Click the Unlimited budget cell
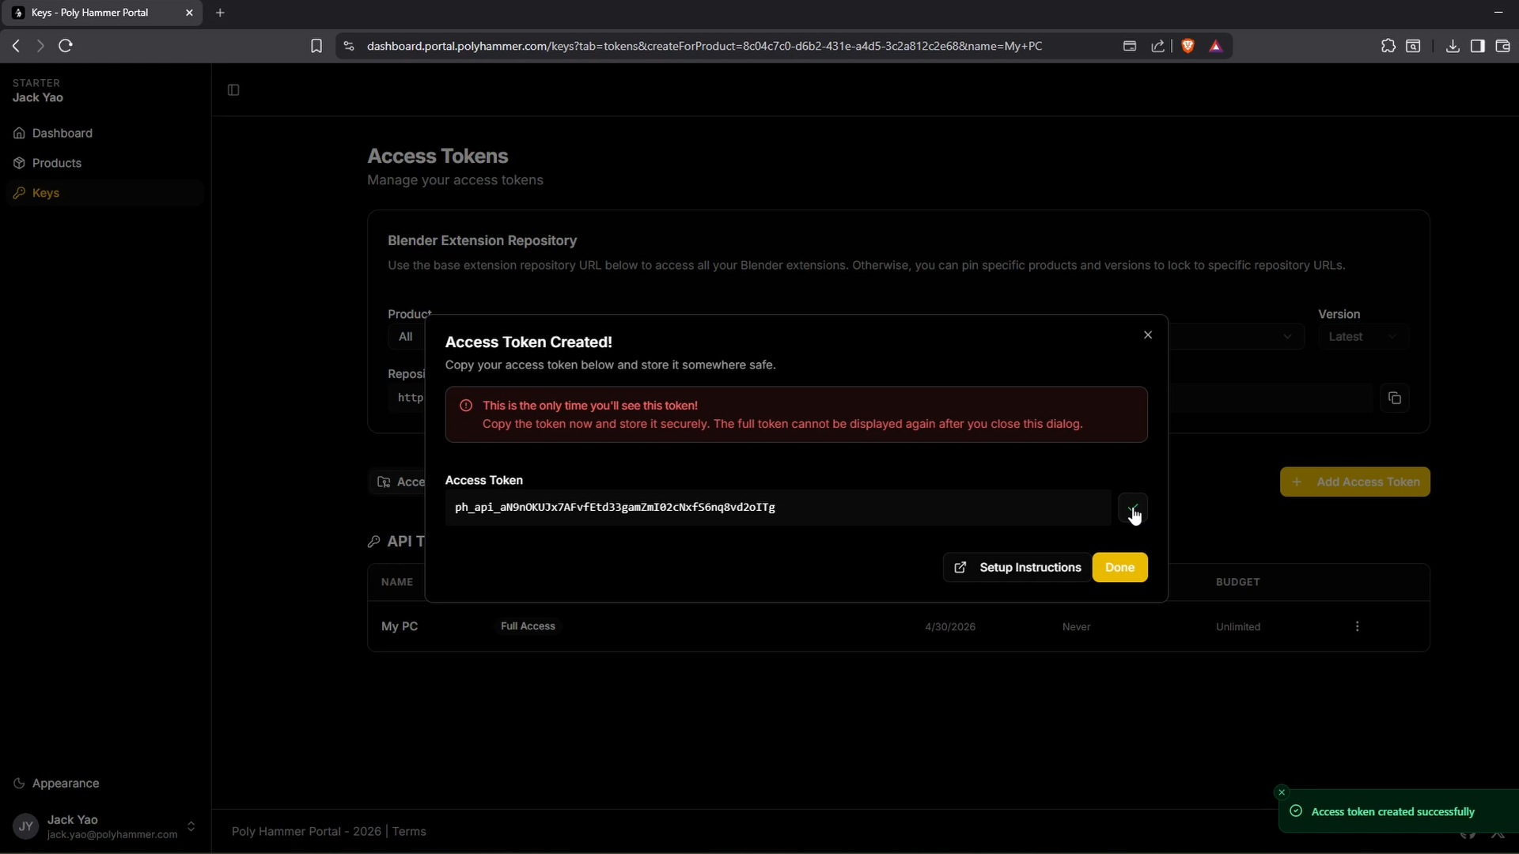 point(1238,627)
